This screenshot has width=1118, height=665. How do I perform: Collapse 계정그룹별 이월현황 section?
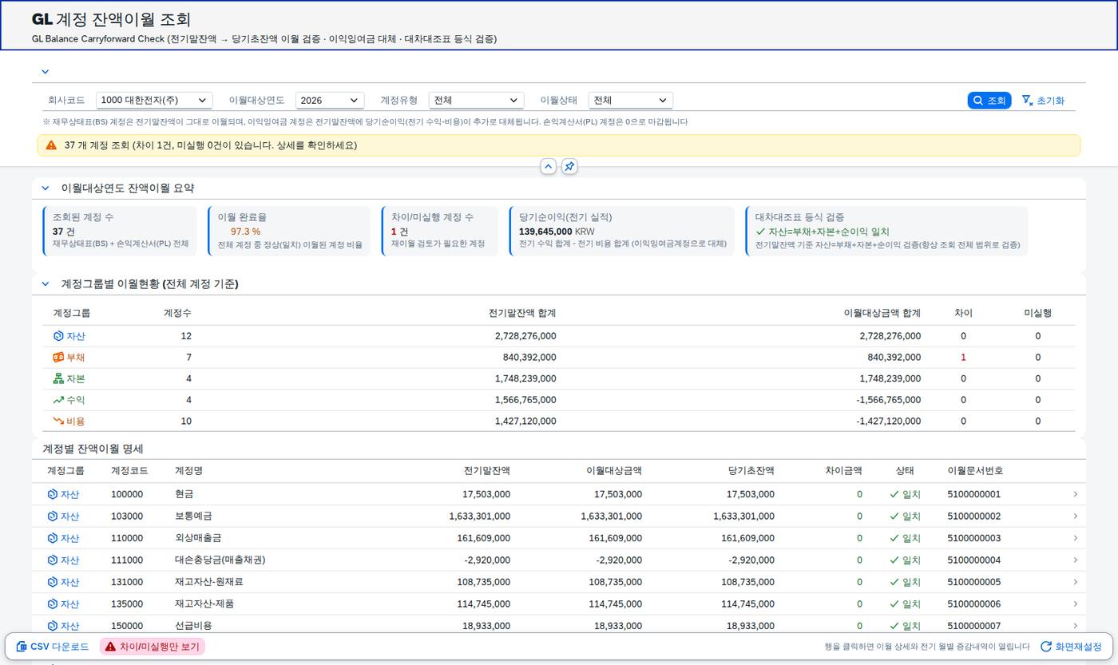pyautogui.click(x=46, y=284)
